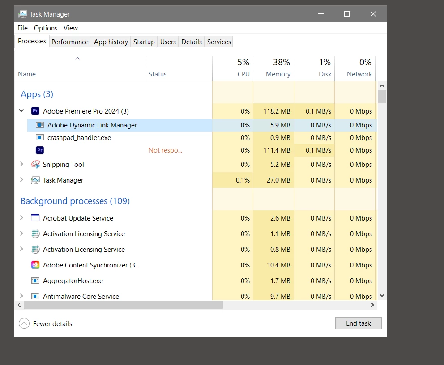Click the horizontal scrollbar right arrow
Viewport: 444px width, 365px height.
pyautogui.click(x=372, y=305)
